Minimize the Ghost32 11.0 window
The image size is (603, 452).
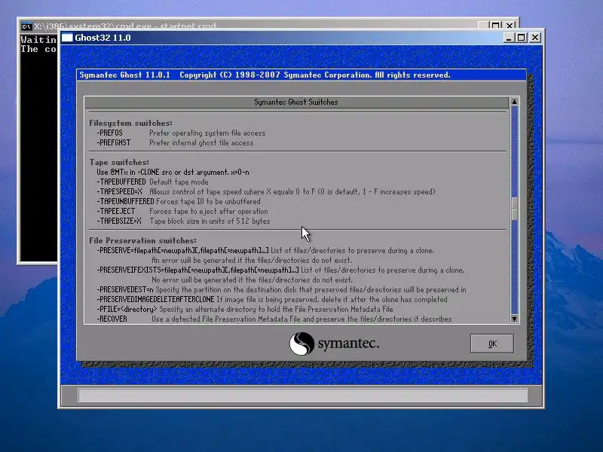tap(508, 38)
